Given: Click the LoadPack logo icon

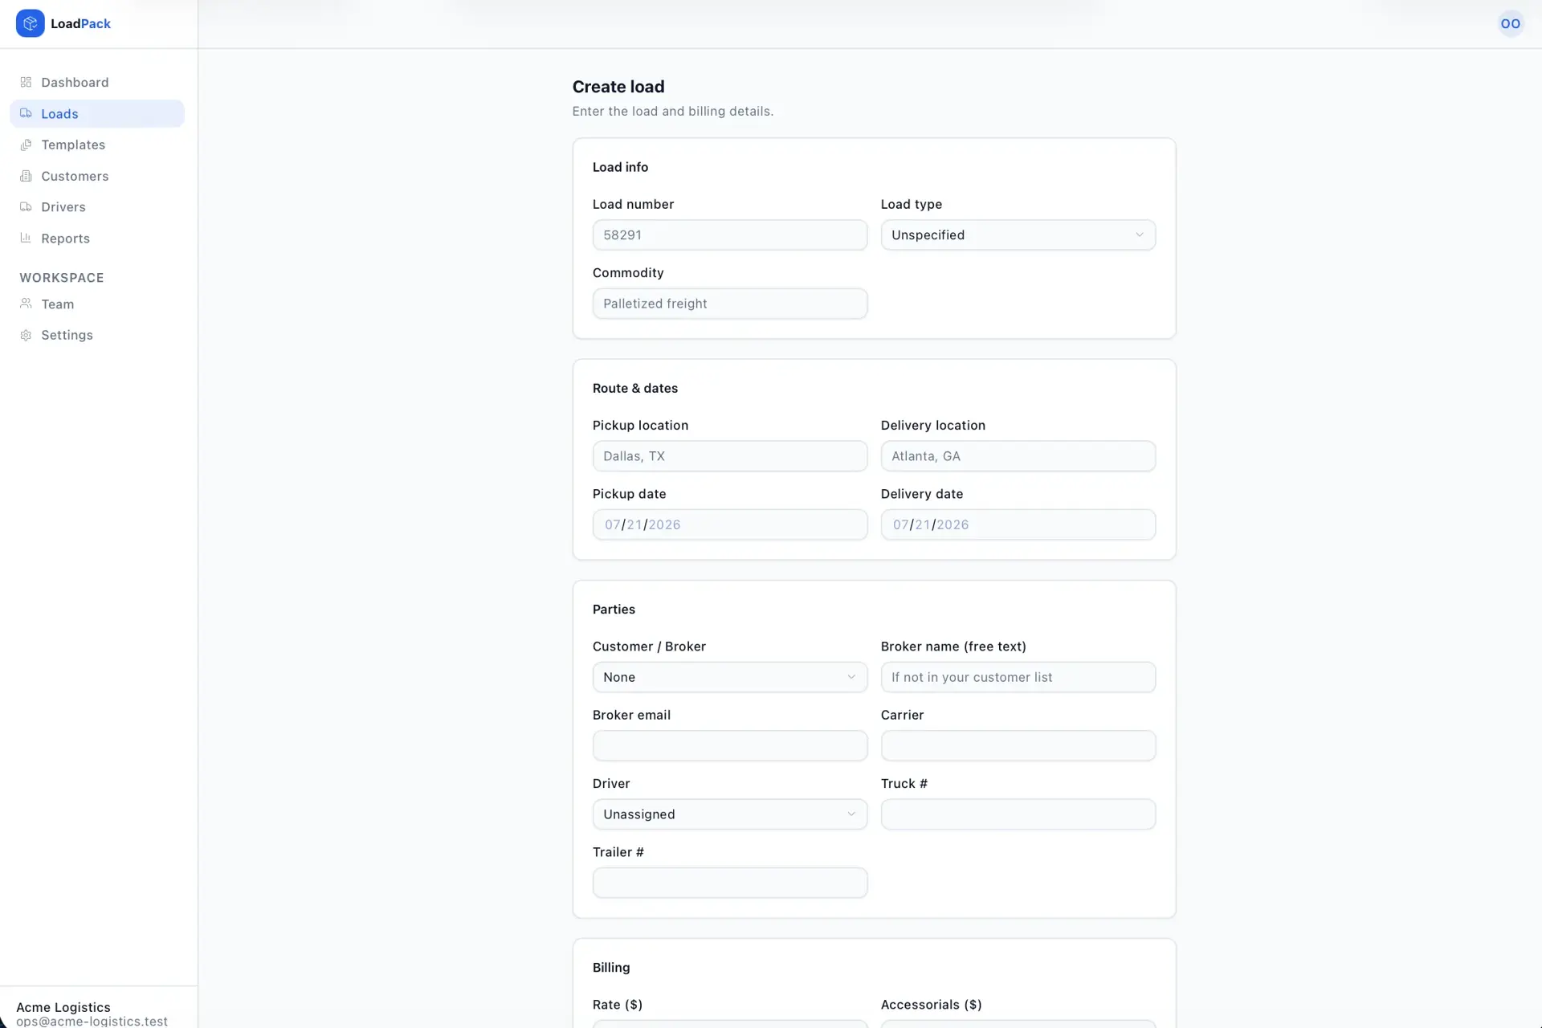Looking at the screenshot, I should coord(30,23).
